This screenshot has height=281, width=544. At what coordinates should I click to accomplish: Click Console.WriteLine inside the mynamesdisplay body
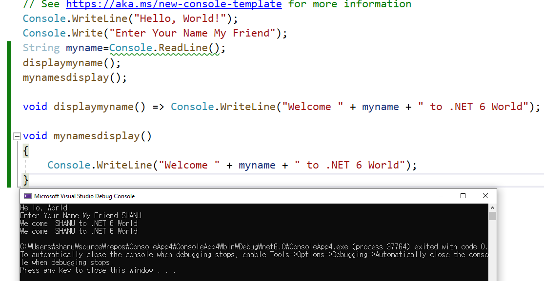[100, 165]
